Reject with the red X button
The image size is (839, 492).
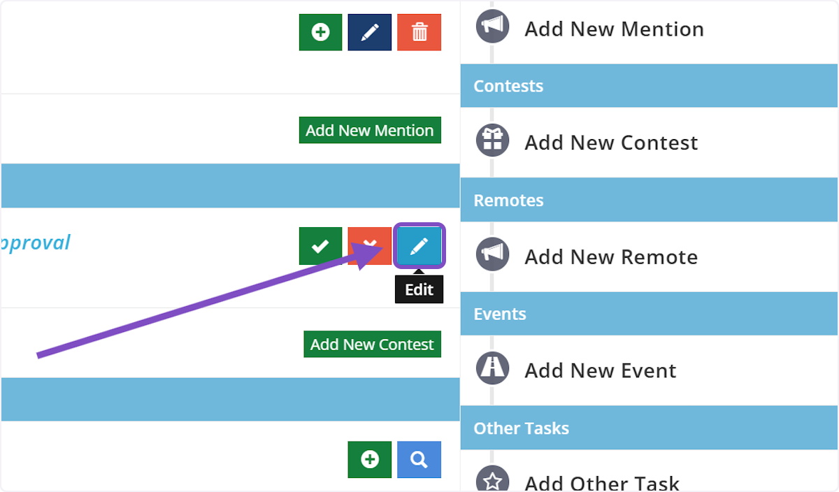click(370, 246)
